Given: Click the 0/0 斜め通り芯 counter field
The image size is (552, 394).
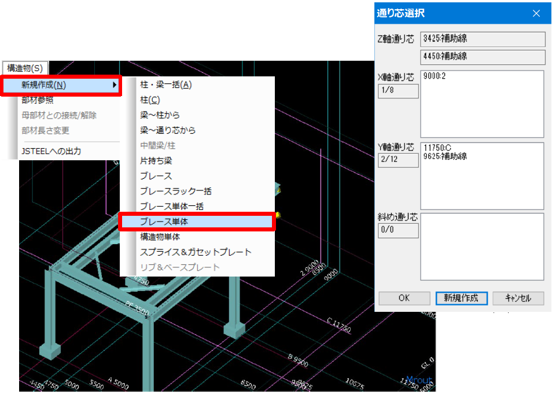Looking at the screenshot, I should pyautogui.click(x=398, y=231).
